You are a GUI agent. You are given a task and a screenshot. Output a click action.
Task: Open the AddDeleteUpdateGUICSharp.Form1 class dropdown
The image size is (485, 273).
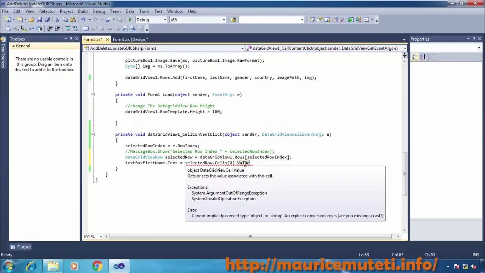pyautogui.click(x=242, y=48)
